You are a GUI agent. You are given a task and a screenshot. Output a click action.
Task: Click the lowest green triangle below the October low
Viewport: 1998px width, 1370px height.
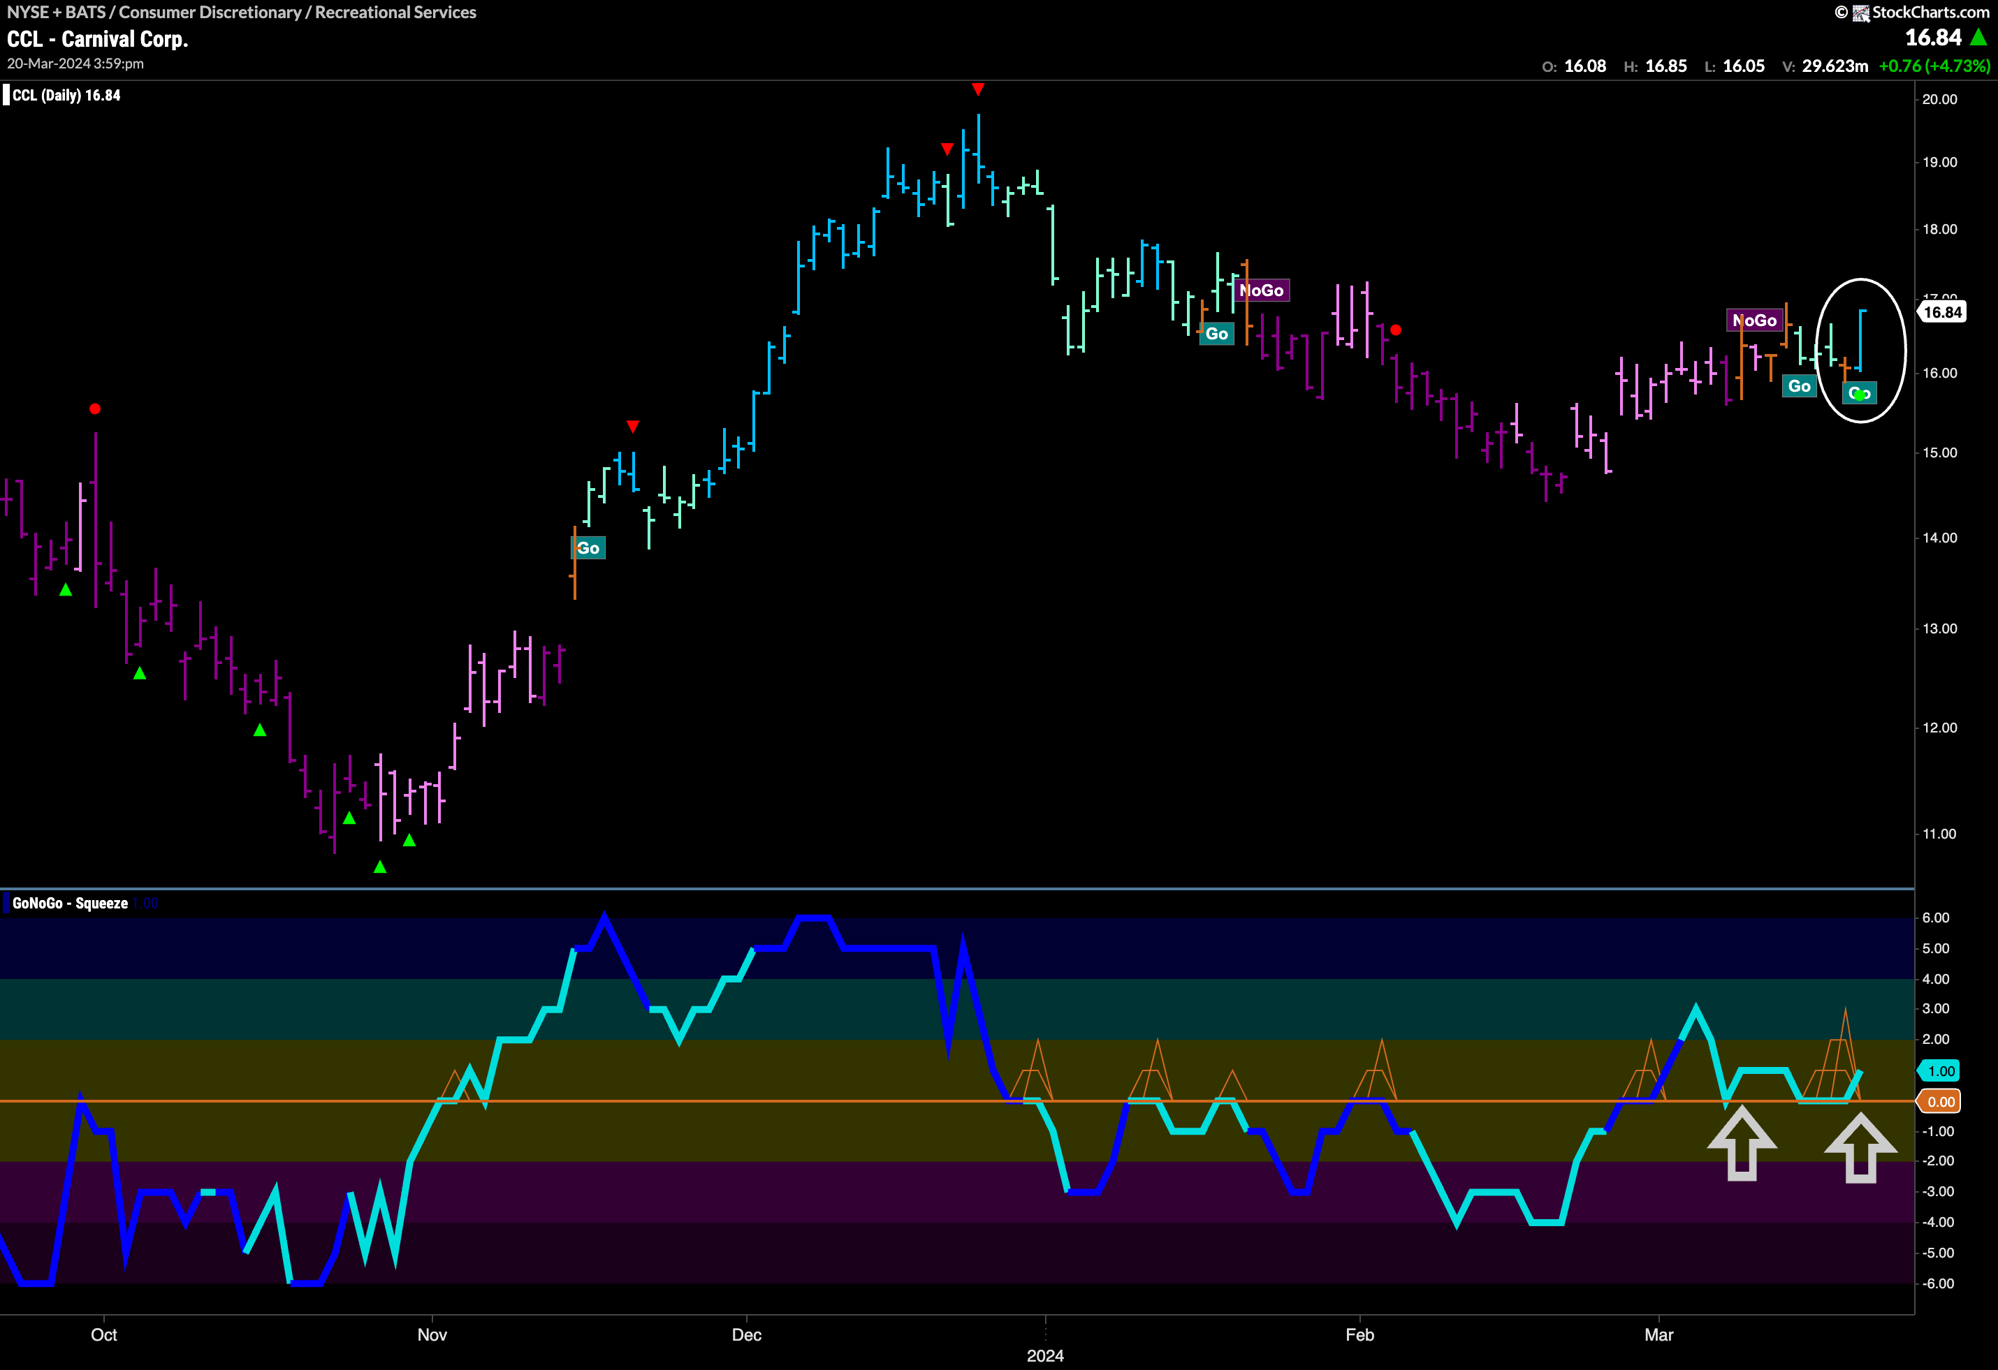pos(380,867)
